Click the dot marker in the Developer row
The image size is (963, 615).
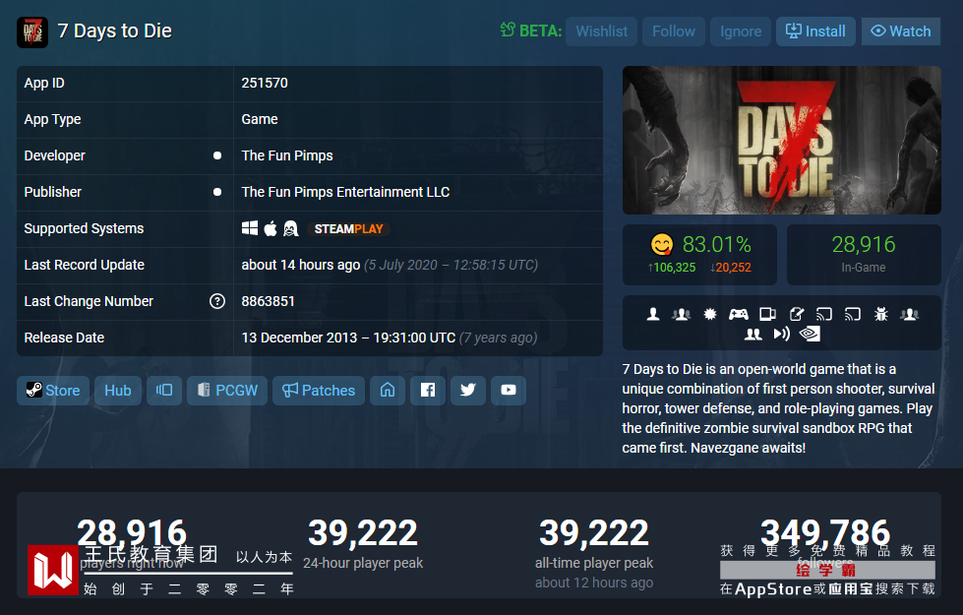(x=216, y=155)
